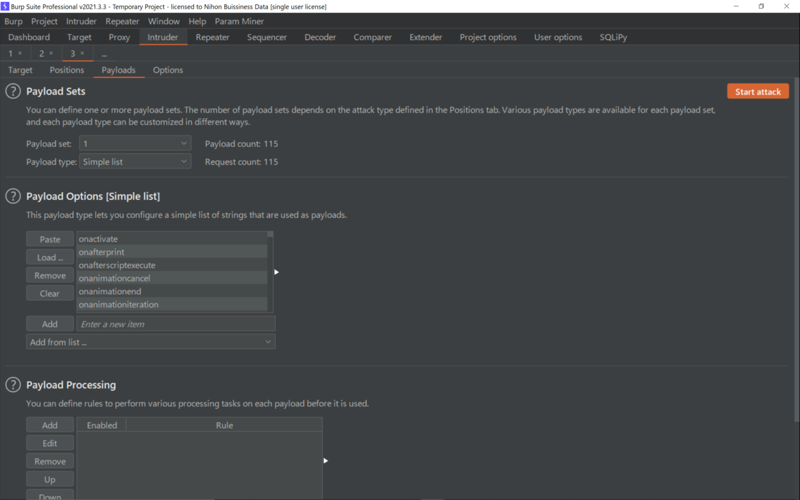Click Remove in Payload Processing
Viewport: 800px width, 500px height.
point(50,461)
